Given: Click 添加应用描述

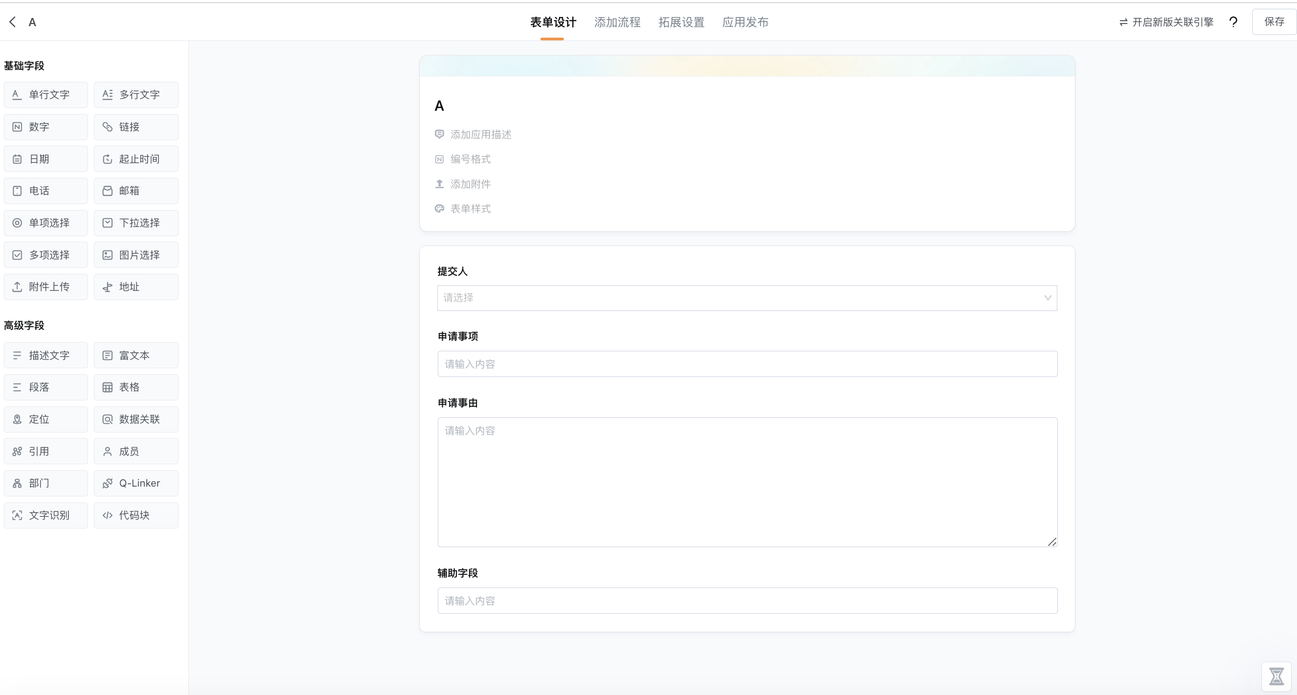Looking at the screenshot, I should [473, 135].
